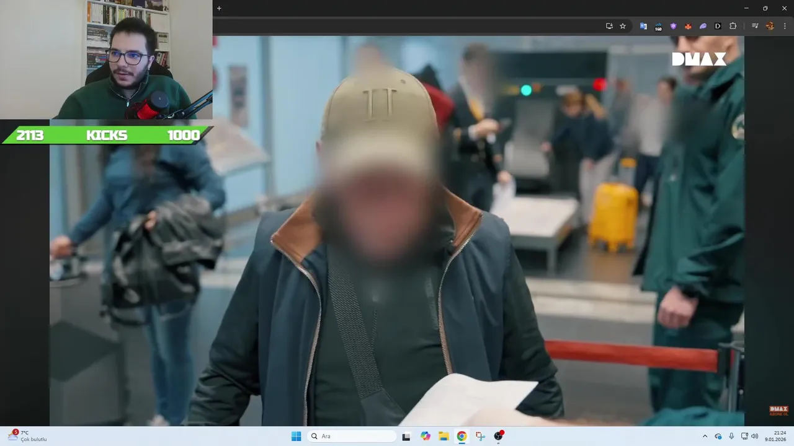Viewport: 794px width, 446px height.
Task: Switch to Chrome in the taskbar
Action: [x=462, y=436]
